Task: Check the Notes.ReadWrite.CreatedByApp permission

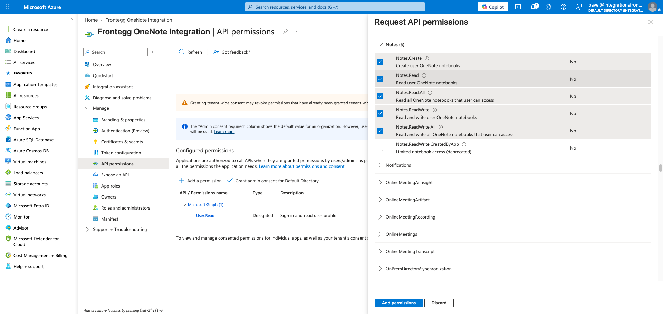Action: pyautogui.click(x=380, y=148)
